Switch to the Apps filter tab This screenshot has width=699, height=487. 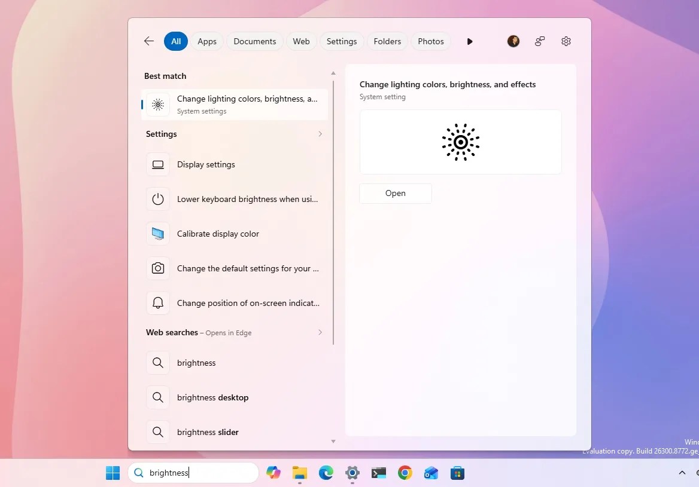point(207,41)
